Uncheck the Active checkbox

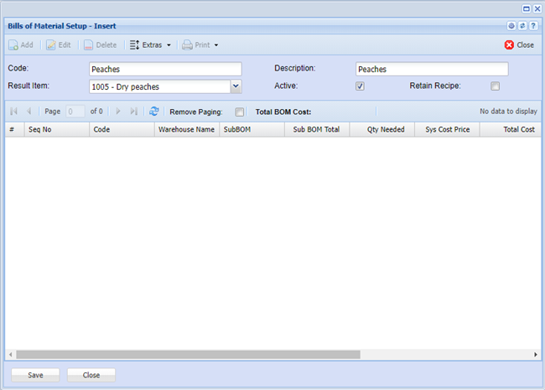(360, 86)
